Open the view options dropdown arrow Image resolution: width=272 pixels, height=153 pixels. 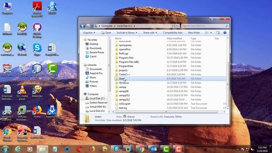[211, 33]
